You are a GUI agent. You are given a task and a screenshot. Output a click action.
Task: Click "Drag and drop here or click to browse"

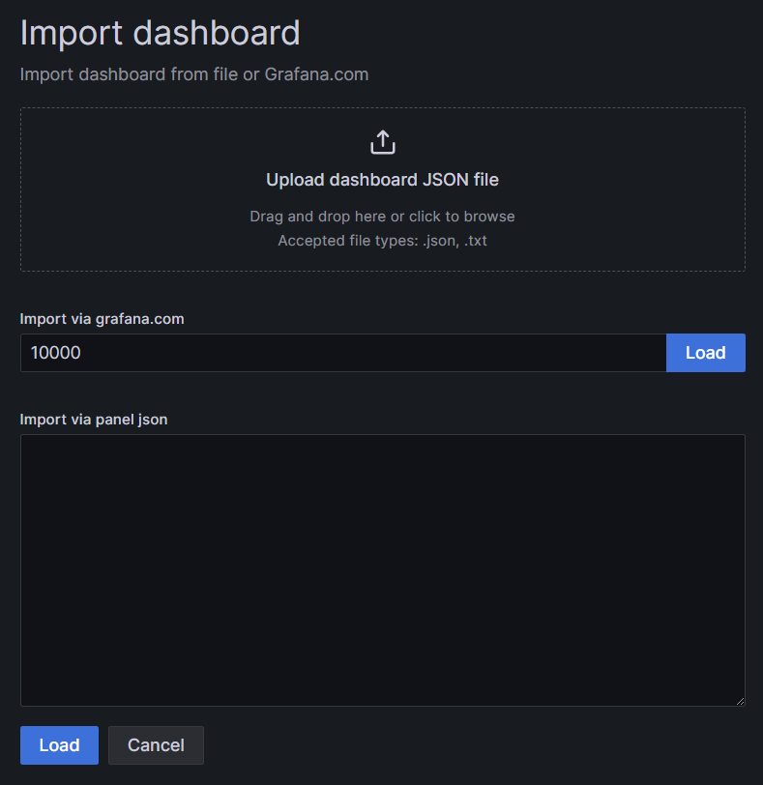[x=382, y=217]
